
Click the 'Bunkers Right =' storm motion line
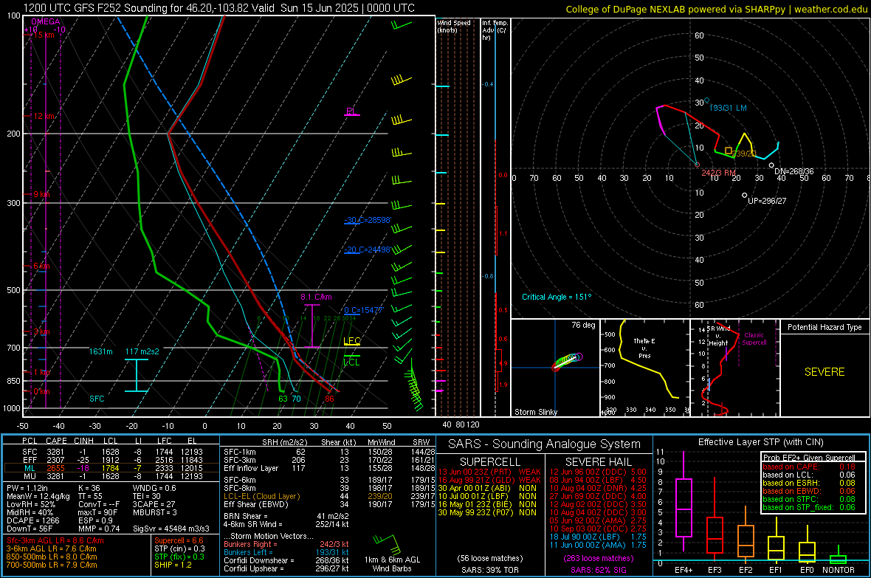tap(286, 544)
